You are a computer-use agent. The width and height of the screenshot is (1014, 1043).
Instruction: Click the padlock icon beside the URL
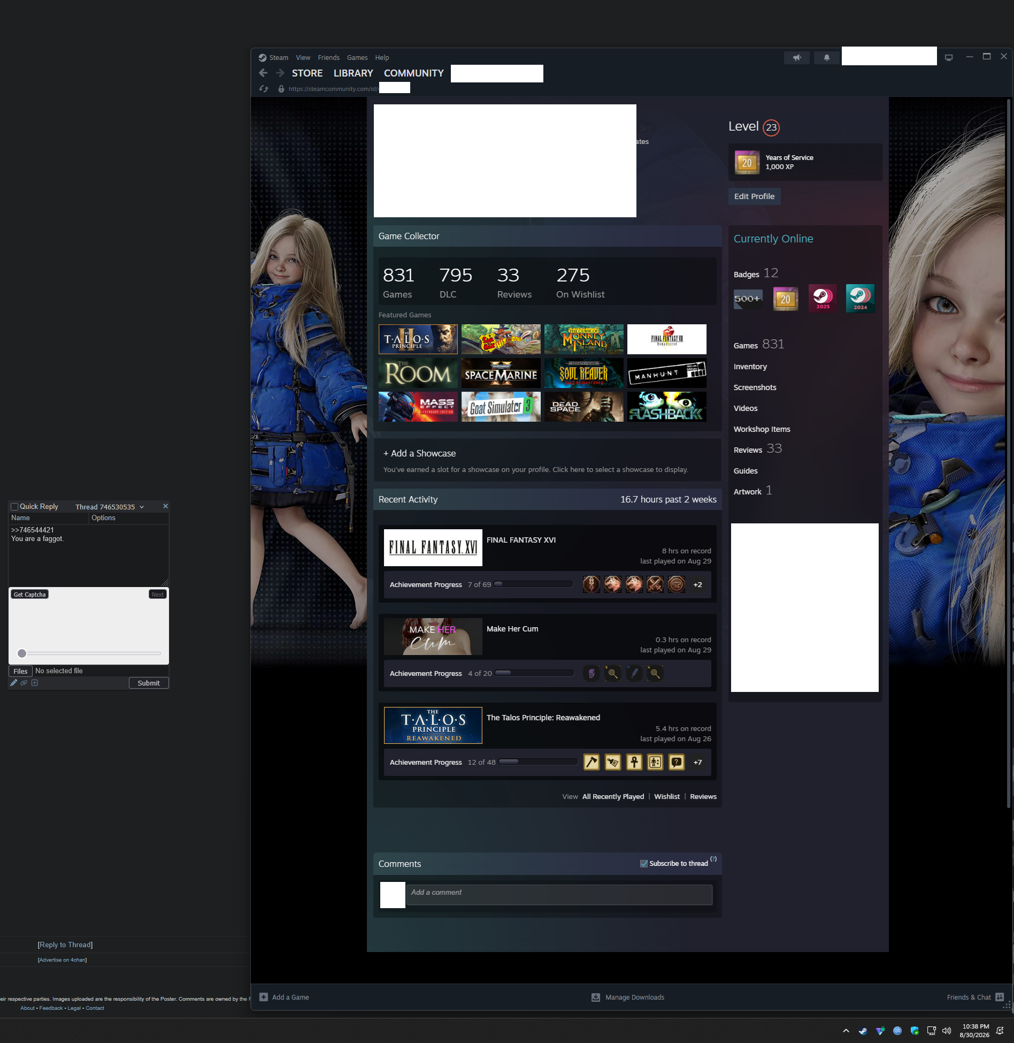(x=281, y=89)
